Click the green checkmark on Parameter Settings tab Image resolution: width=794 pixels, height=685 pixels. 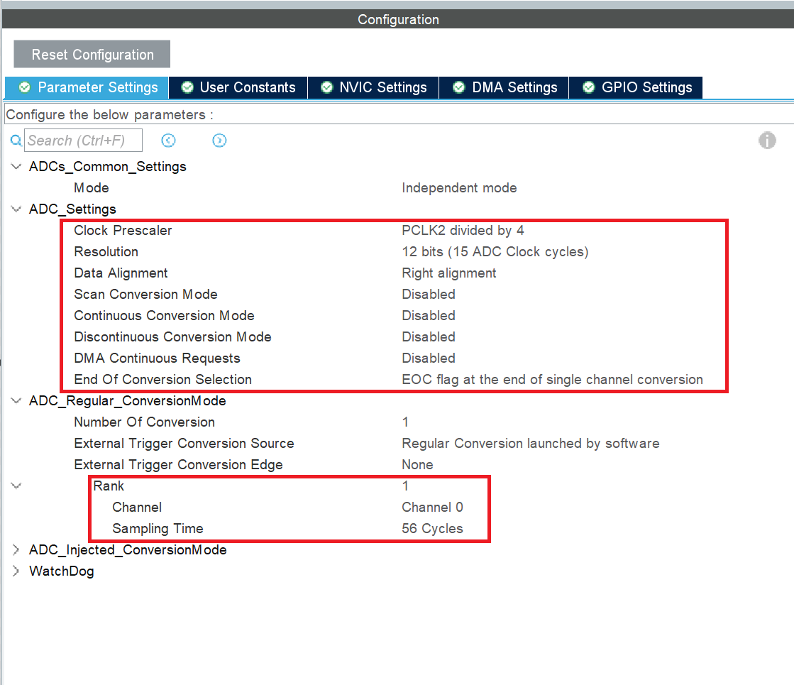click(24, 87)
